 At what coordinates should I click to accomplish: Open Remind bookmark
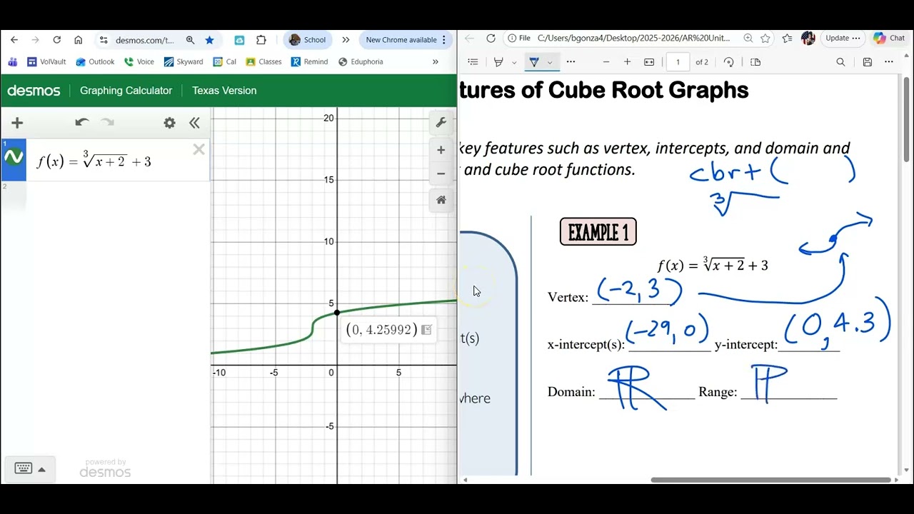point(309,62)
